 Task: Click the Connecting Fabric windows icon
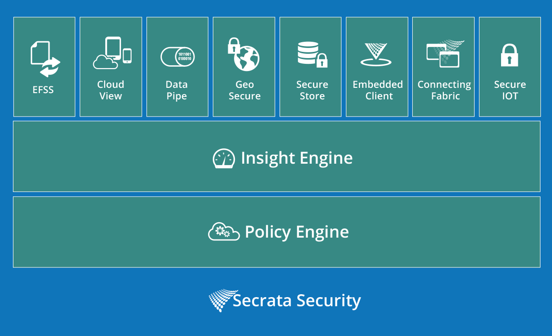pyautogui.click(x=445, y=53)
